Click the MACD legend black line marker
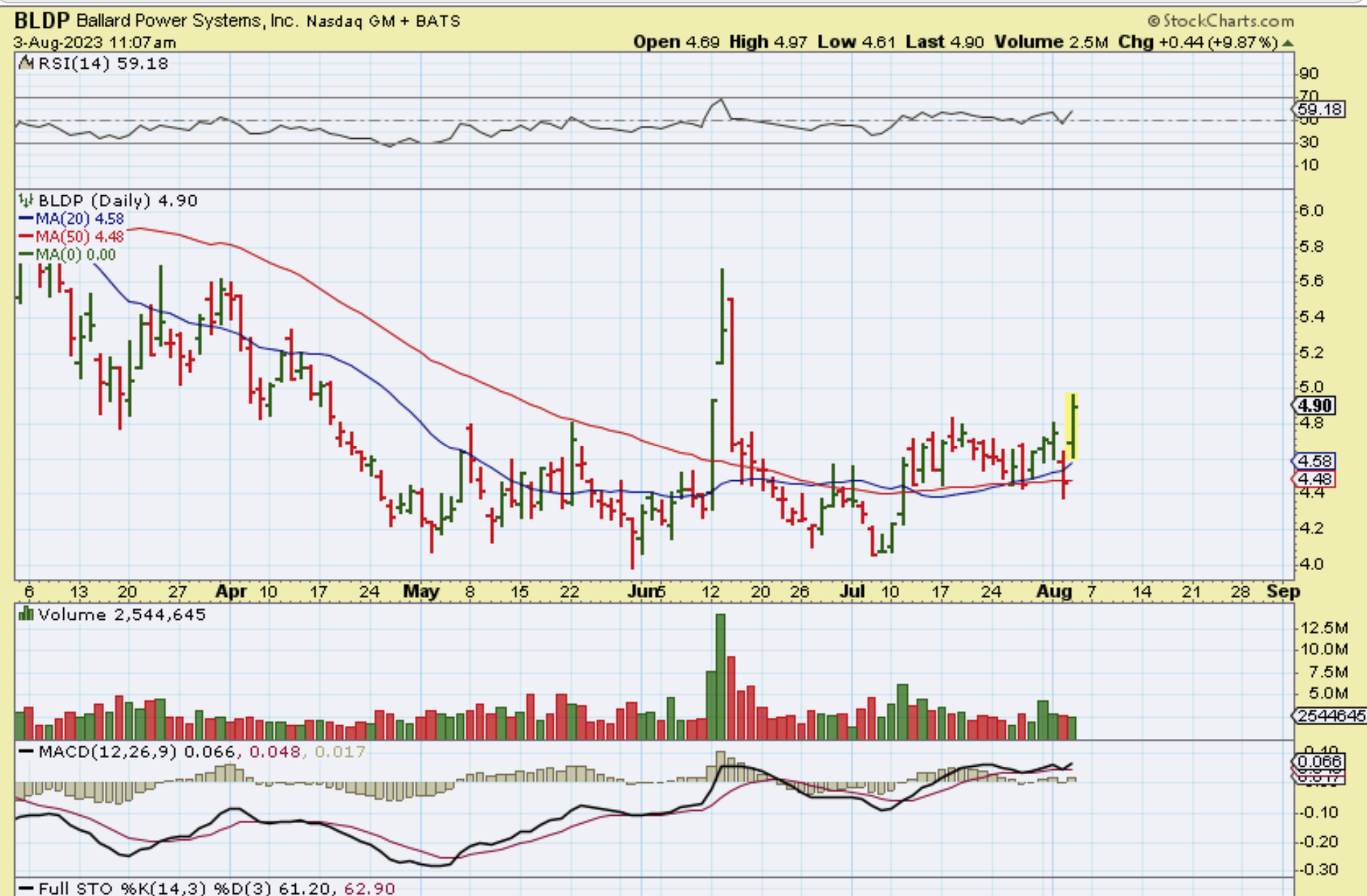 pyautogui.click(x=26, y=752)
